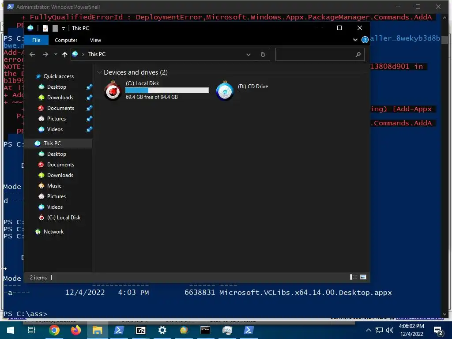
Task: Click the C: drive free space bar
Action: [167, 90]
